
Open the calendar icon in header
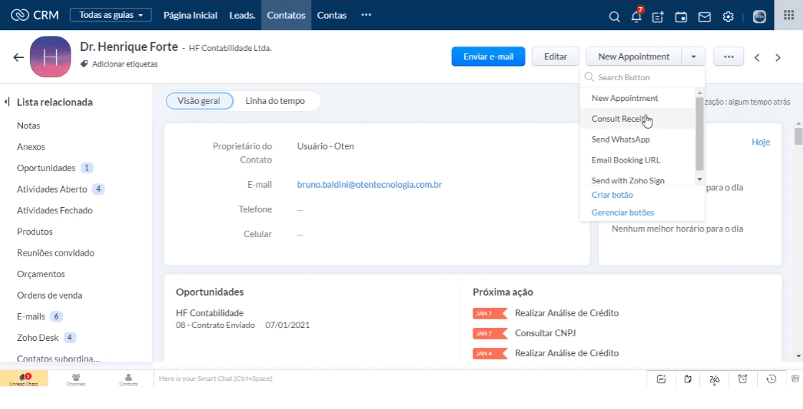coord(681,16)
